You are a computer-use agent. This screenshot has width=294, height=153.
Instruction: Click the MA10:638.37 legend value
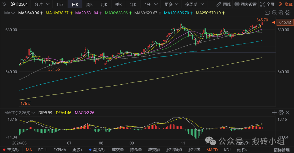pos(57,13)
